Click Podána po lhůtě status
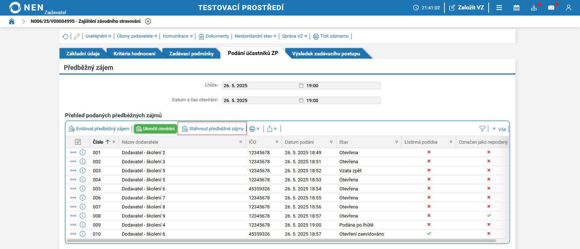 [x=356, y=225]
